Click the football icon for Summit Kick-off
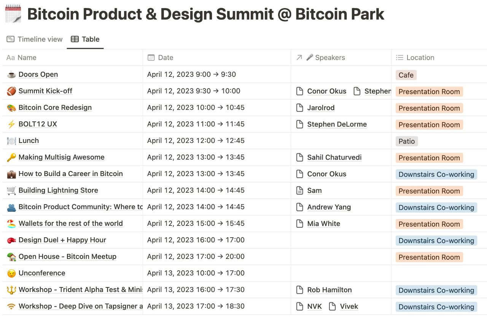This screenshot has width=487, height=319. click(x=11, y=91)
